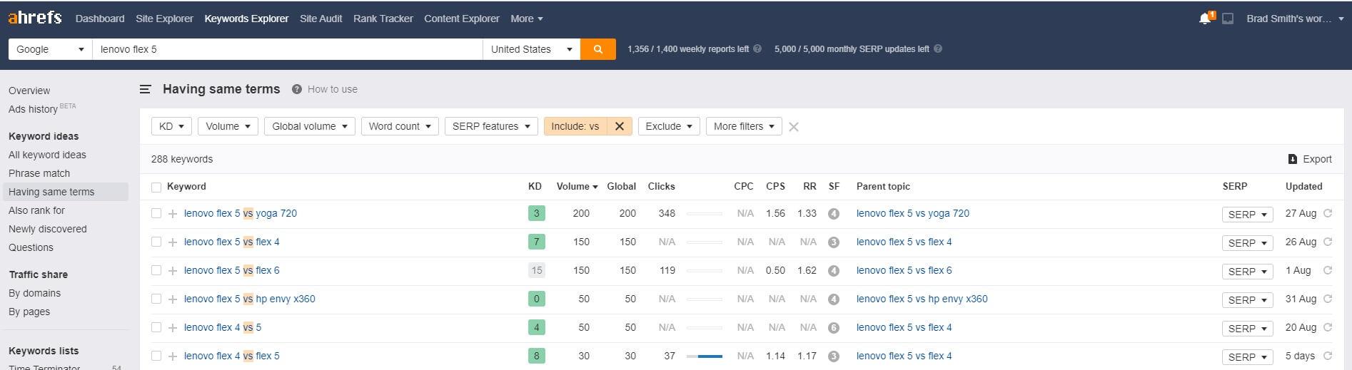Image resolution: width=1352 pixels, height=370 pixels.
Task: Open the Google search engine dropdown
Action: point(50,49)
